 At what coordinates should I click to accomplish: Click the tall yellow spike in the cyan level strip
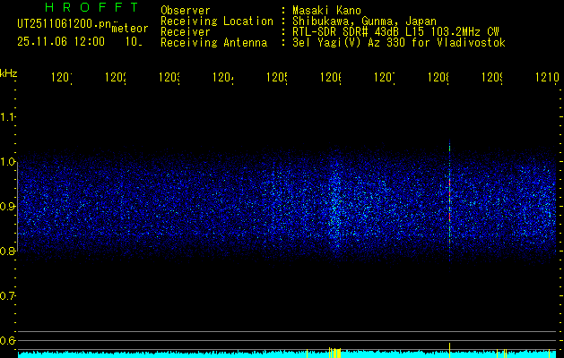click(x=449, y=350)
